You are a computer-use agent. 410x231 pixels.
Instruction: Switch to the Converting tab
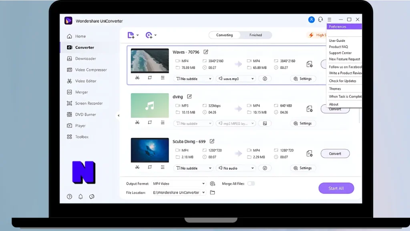click(x=224, y=35)
